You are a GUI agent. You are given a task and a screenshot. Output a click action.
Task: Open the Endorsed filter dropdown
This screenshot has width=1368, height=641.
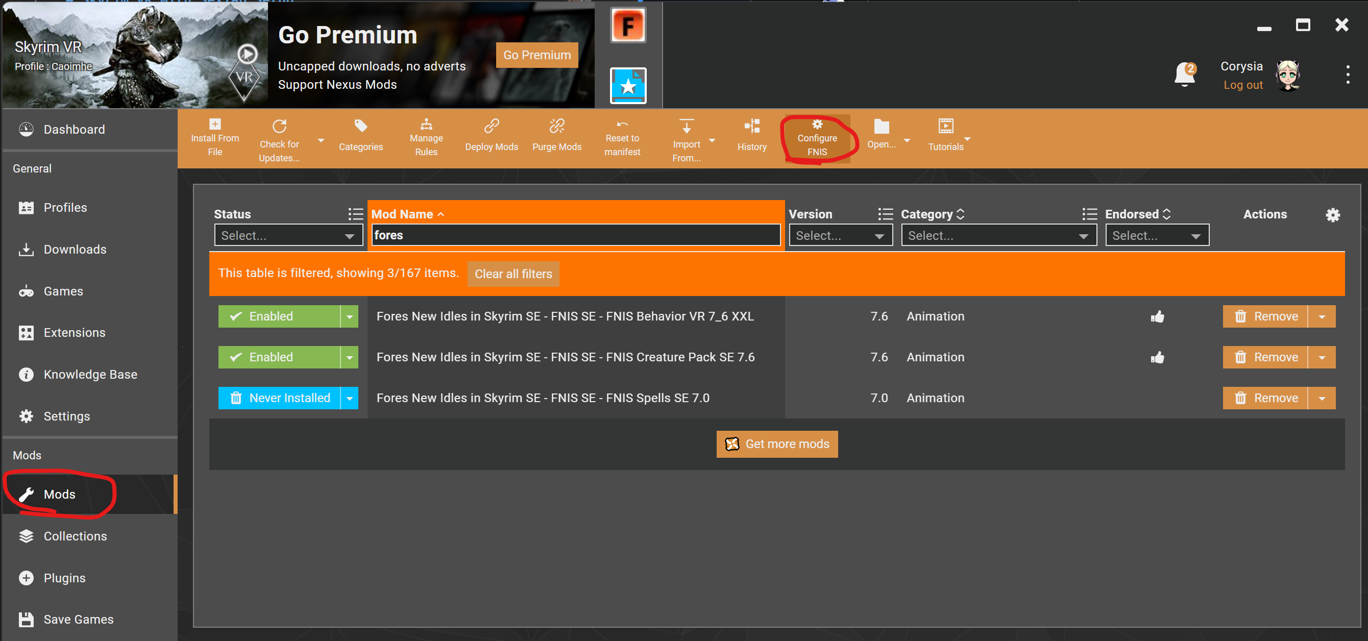click(1157, 235)
